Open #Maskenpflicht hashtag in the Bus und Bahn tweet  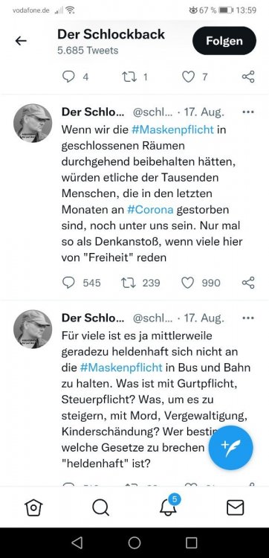click(121, 368)
